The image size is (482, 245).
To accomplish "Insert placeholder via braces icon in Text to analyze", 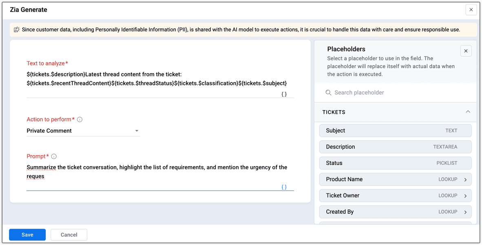I will coord(284,94).
